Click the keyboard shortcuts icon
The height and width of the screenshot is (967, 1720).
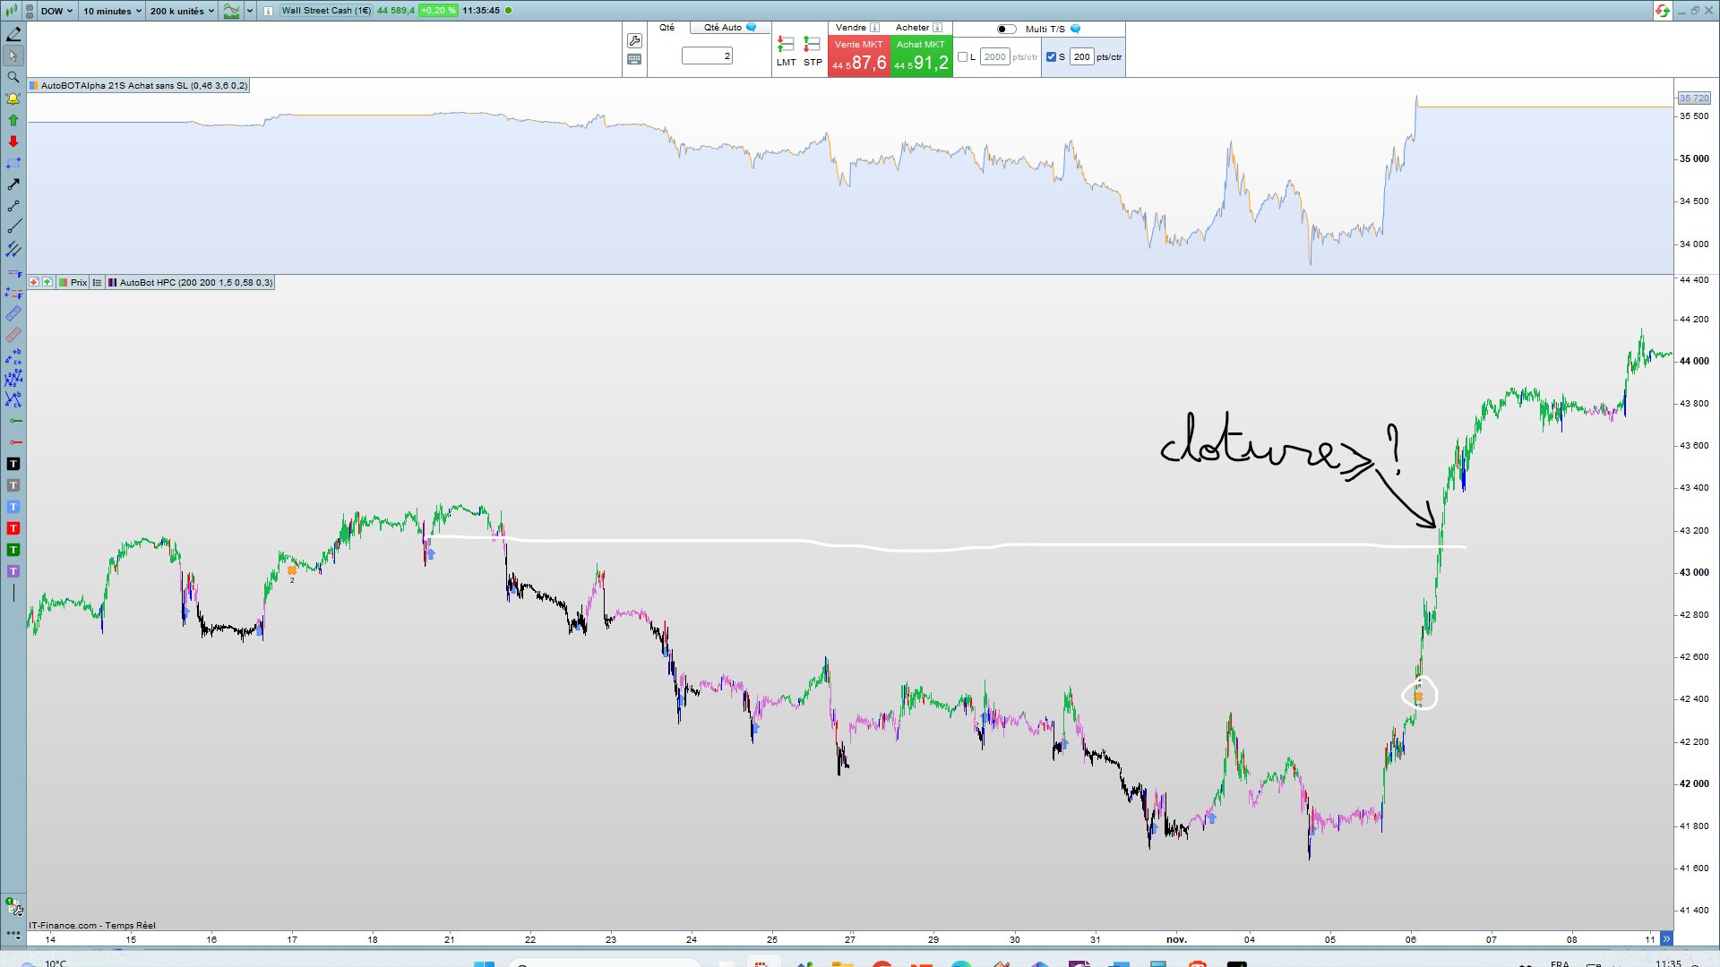point(634,60)
